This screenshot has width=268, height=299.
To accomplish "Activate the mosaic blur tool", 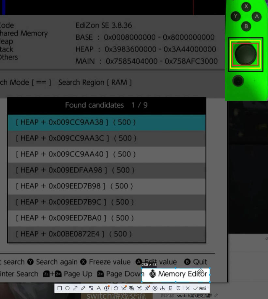I will click(91, 288).
